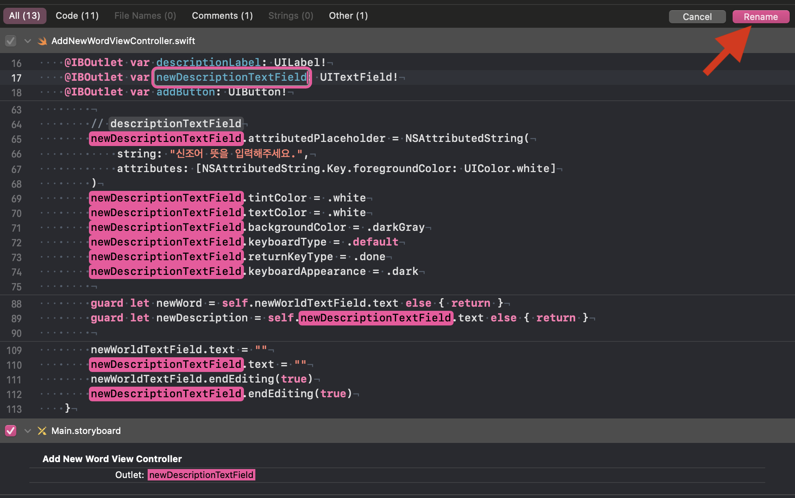Collapse the AddNewWordViewController.swift results section
Image resolution: width=795 pixels, height=498 pixels.
(28, 41)
